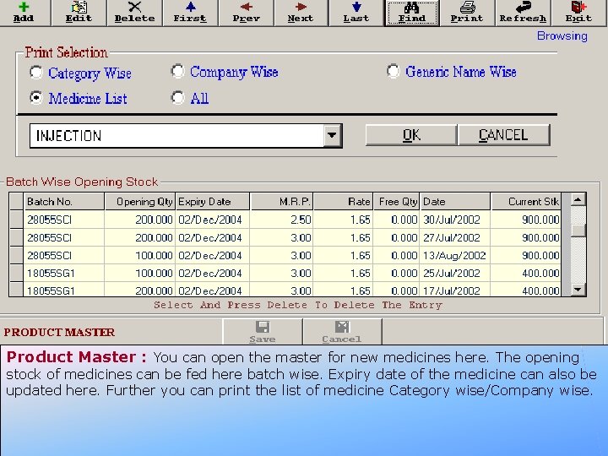Select row dated 30/Jul/2002 via row selector
This screenshot has height=456, width=608.
16,220
